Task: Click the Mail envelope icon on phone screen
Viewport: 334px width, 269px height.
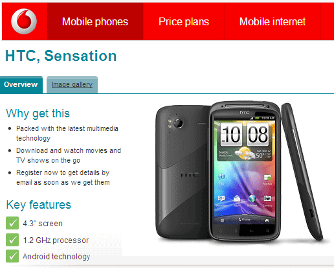Action: tap(237, 198)
